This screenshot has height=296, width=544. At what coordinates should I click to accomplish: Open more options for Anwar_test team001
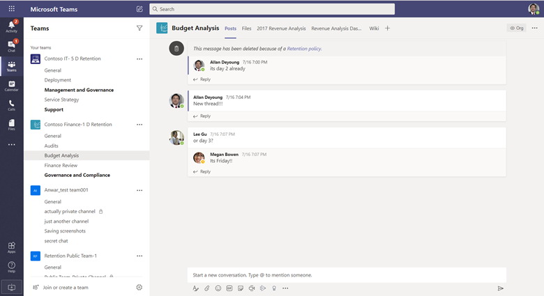click(139, 190)
